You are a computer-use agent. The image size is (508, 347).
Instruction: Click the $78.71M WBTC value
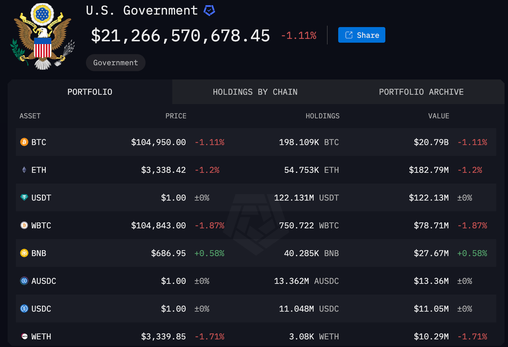pyautogui.click(x=431, y=226)
